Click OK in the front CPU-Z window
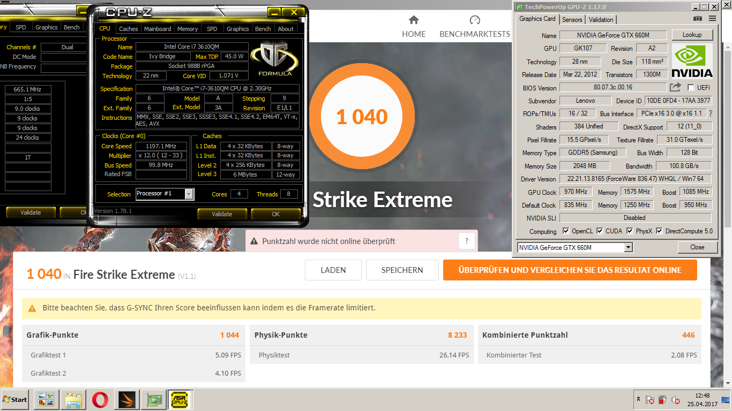Viewport: 732px width, 411px height. (275, 214)
